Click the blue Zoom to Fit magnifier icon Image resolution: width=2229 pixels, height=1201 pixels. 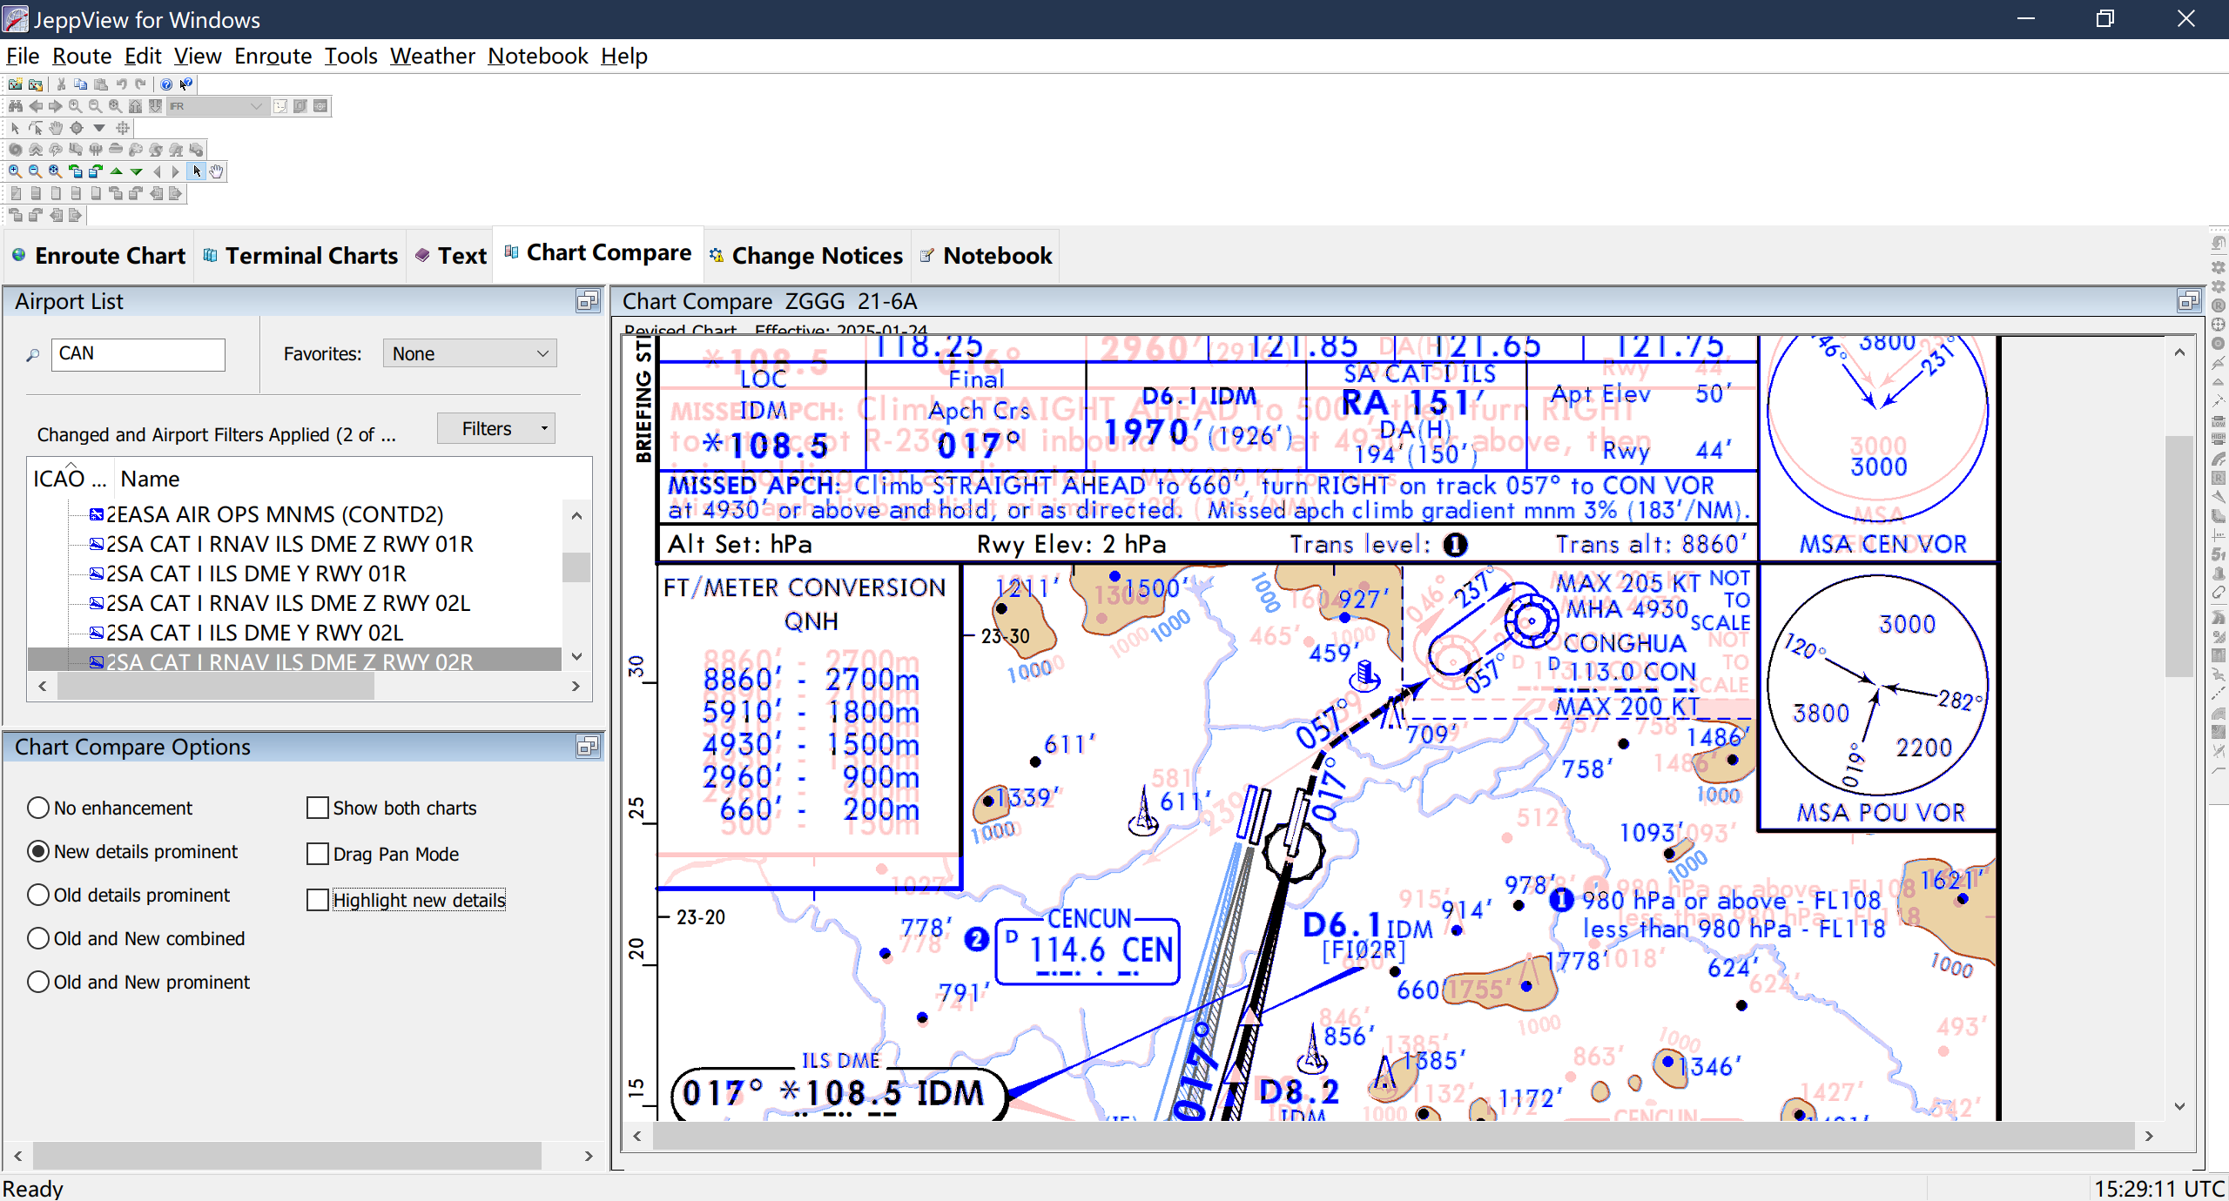coord(55,171)
